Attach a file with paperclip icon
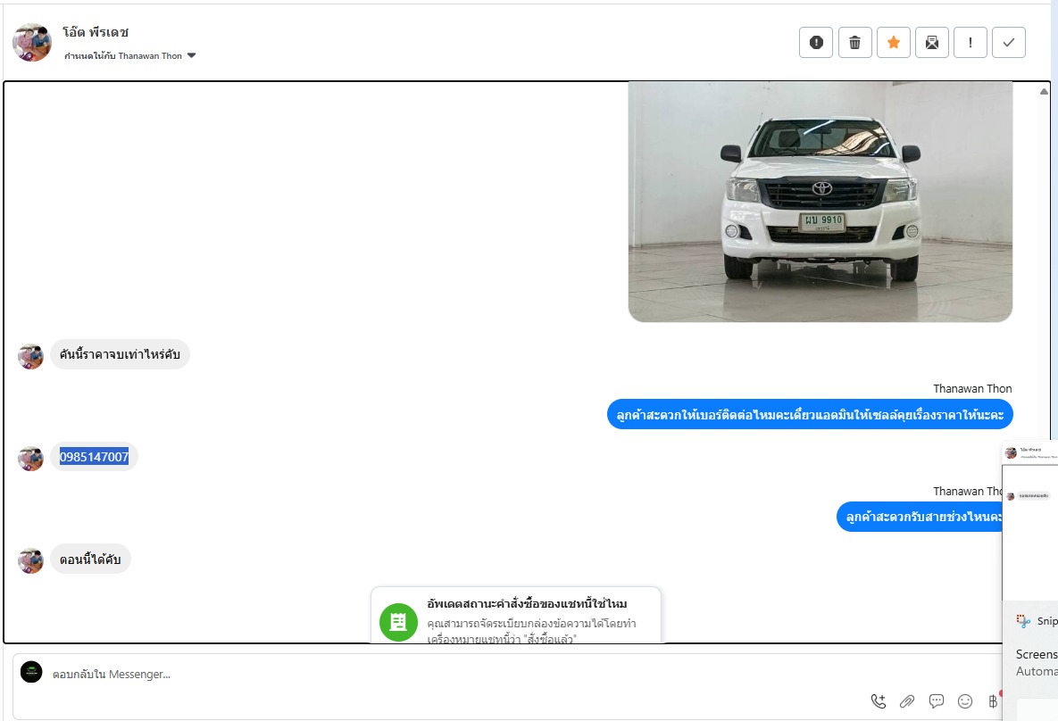1058x721 pixels. (907, 701)
